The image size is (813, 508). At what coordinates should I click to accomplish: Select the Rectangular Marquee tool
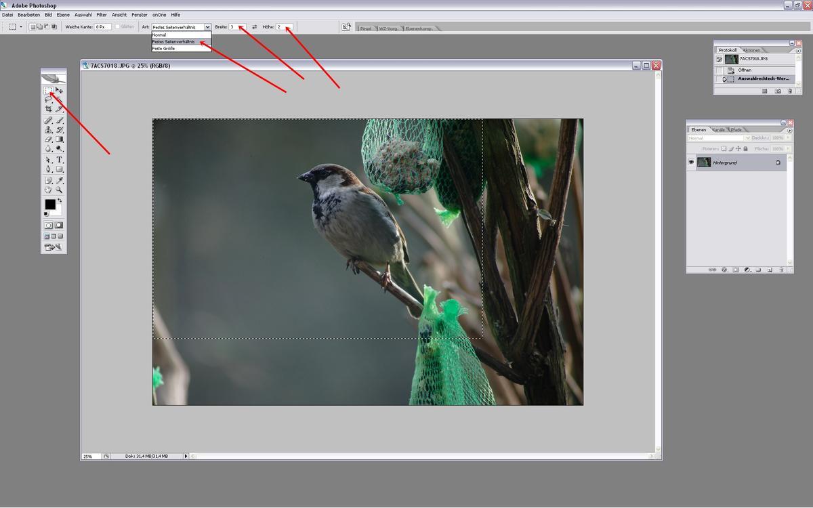[x=48, y=90]
